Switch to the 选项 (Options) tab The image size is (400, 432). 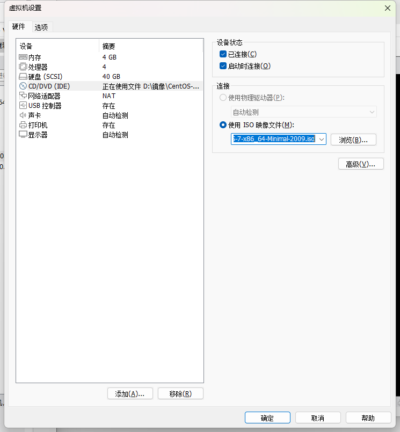[x=41, y=27]
